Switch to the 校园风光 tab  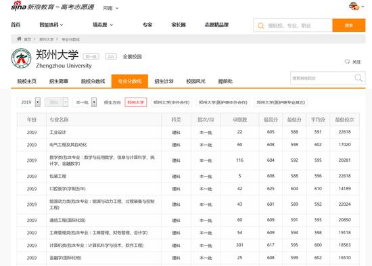tap(195, 81)
